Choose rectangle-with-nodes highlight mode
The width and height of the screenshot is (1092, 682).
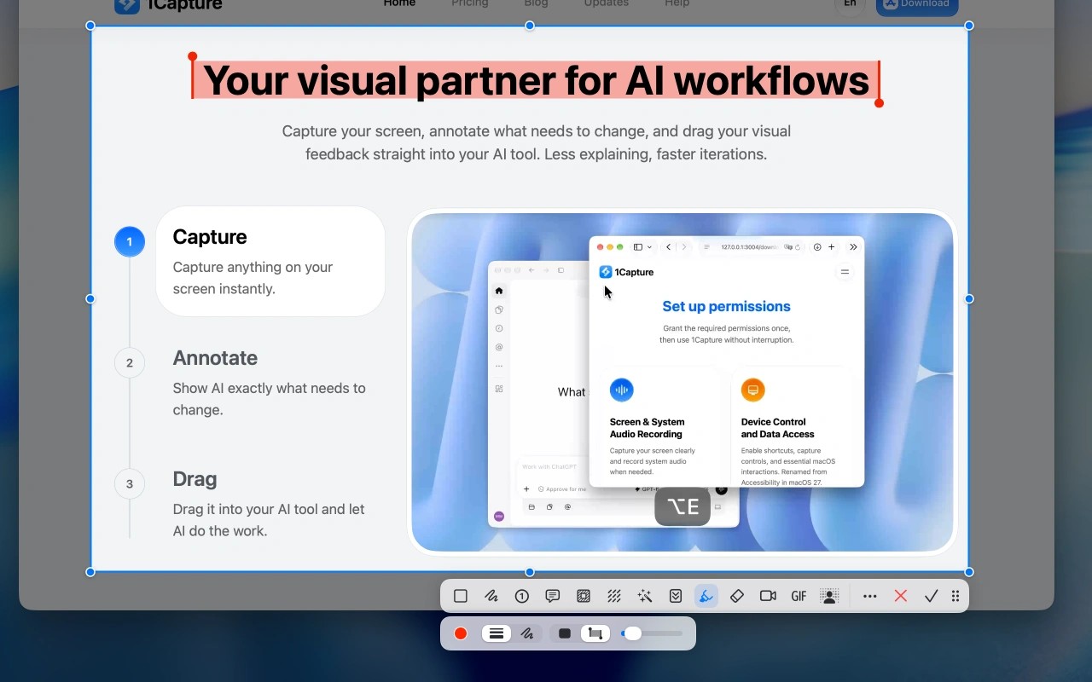point(595,633)
